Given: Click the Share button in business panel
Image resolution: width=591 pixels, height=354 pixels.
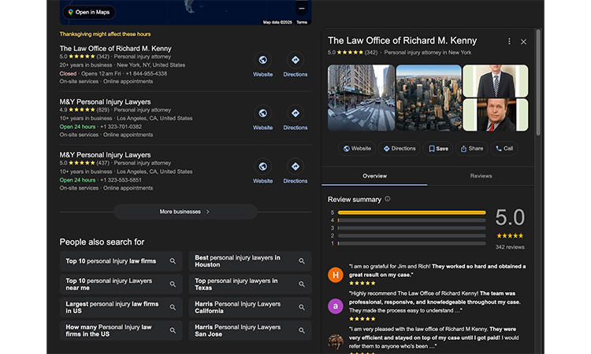Looking at the screenshot, I should [471, 148].
